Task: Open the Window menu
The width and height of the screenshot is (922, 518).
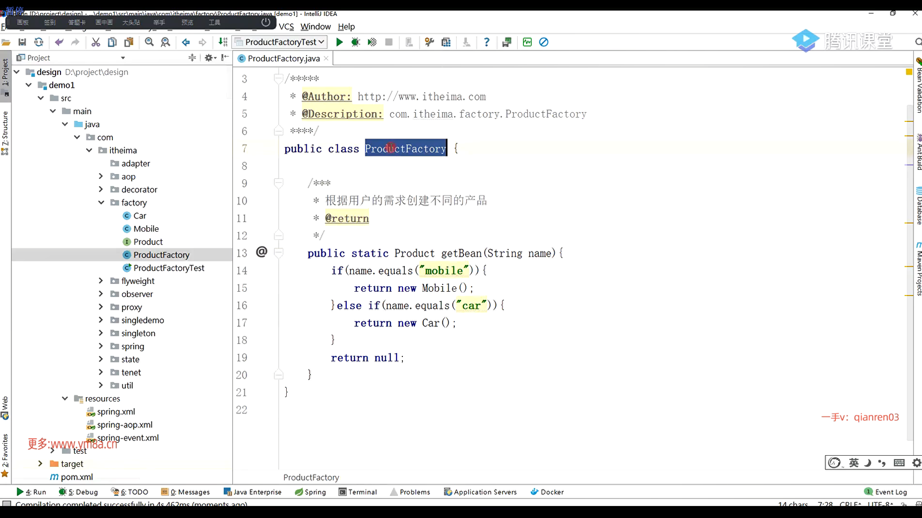Action: [x=315, y=26]
